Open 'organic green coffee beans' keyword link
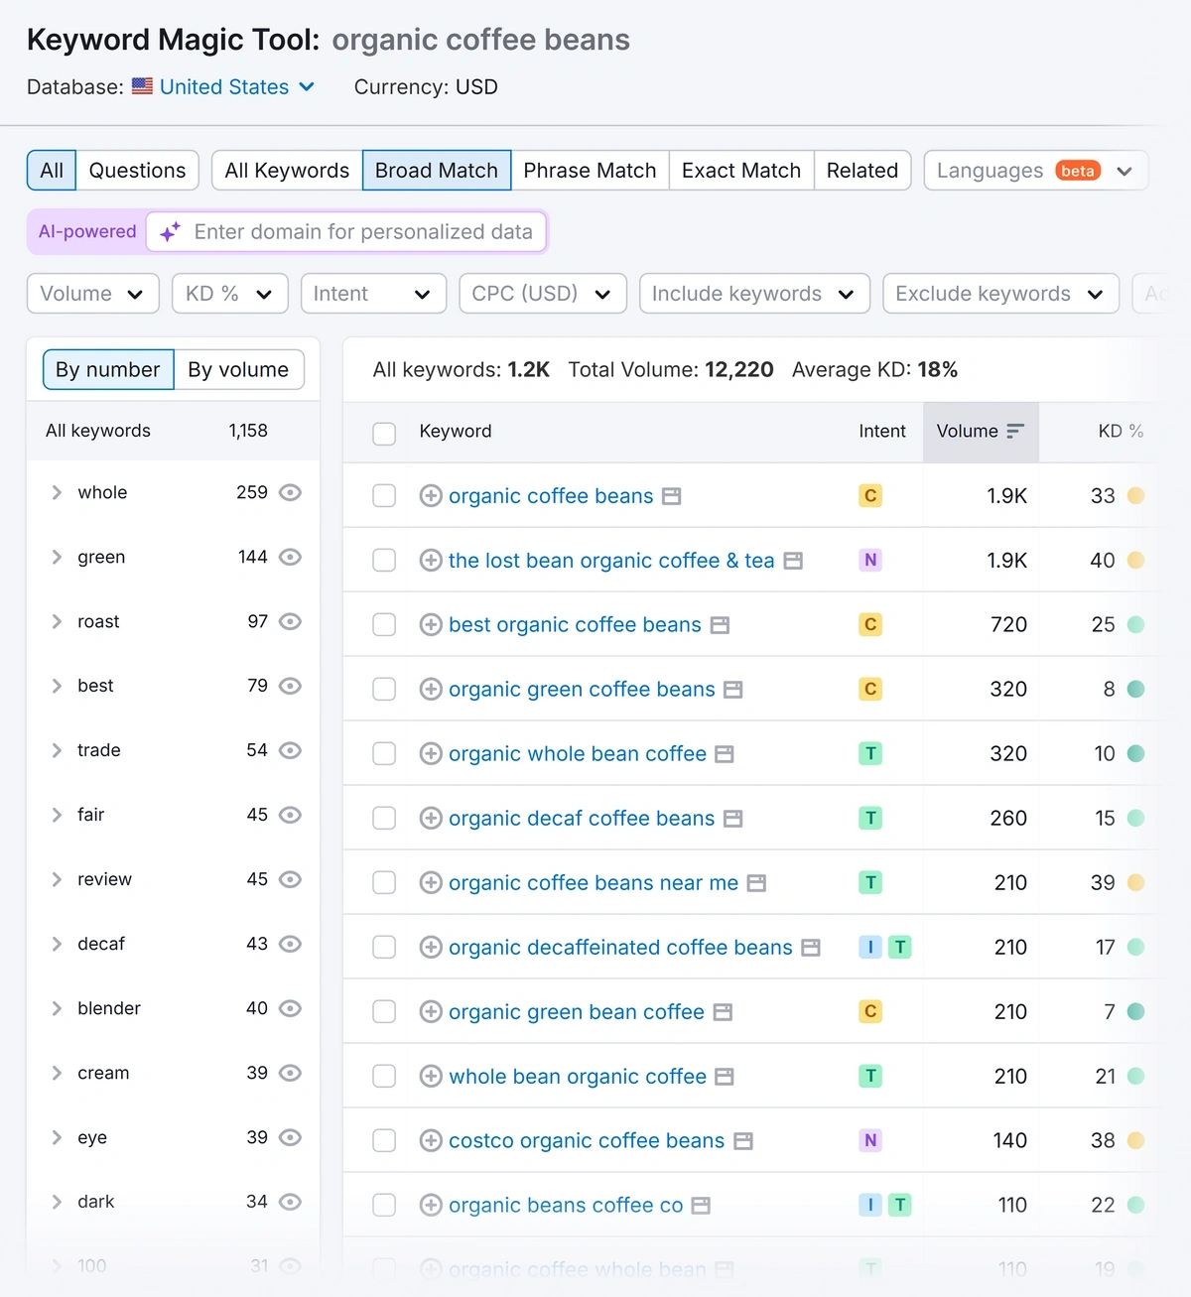 [582, 690]
